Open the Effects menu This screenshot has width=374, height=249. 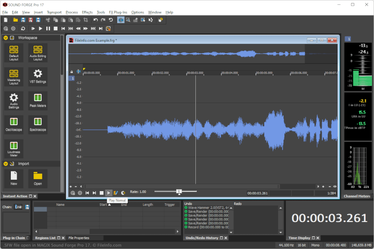[87, 12]
